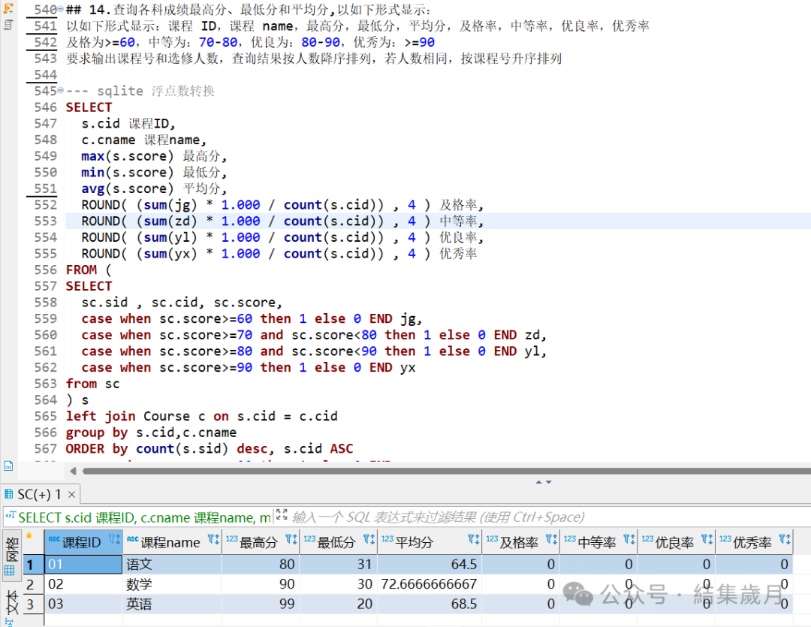Click the sqlite comment on line 545

[140, 91]
